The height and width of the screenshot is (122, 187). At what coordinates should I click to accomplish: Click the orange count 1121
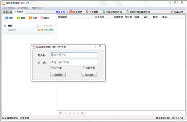pyautogui.click(x=41, y=30)
